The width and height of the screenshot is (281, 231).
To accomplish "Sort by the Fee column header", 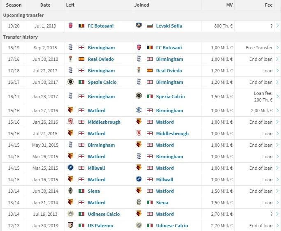I will click(269, 5).
